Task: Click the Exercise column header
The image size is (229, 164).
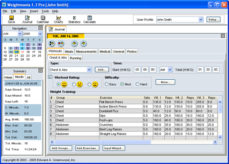Action: click(121, 97)
